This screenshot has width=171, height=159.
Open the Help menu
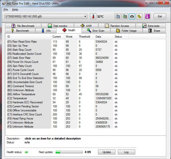(x=15, y=10)
